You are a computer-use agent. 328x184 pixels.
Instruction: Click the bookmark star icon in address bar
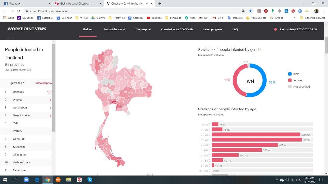(x=250, y=11)
